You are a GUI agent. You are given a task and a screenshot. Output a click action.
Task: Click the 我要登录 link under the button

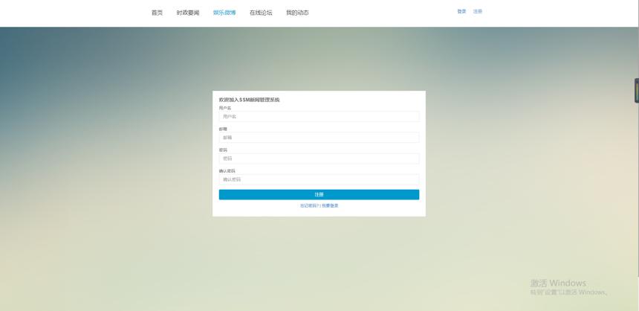330,205
